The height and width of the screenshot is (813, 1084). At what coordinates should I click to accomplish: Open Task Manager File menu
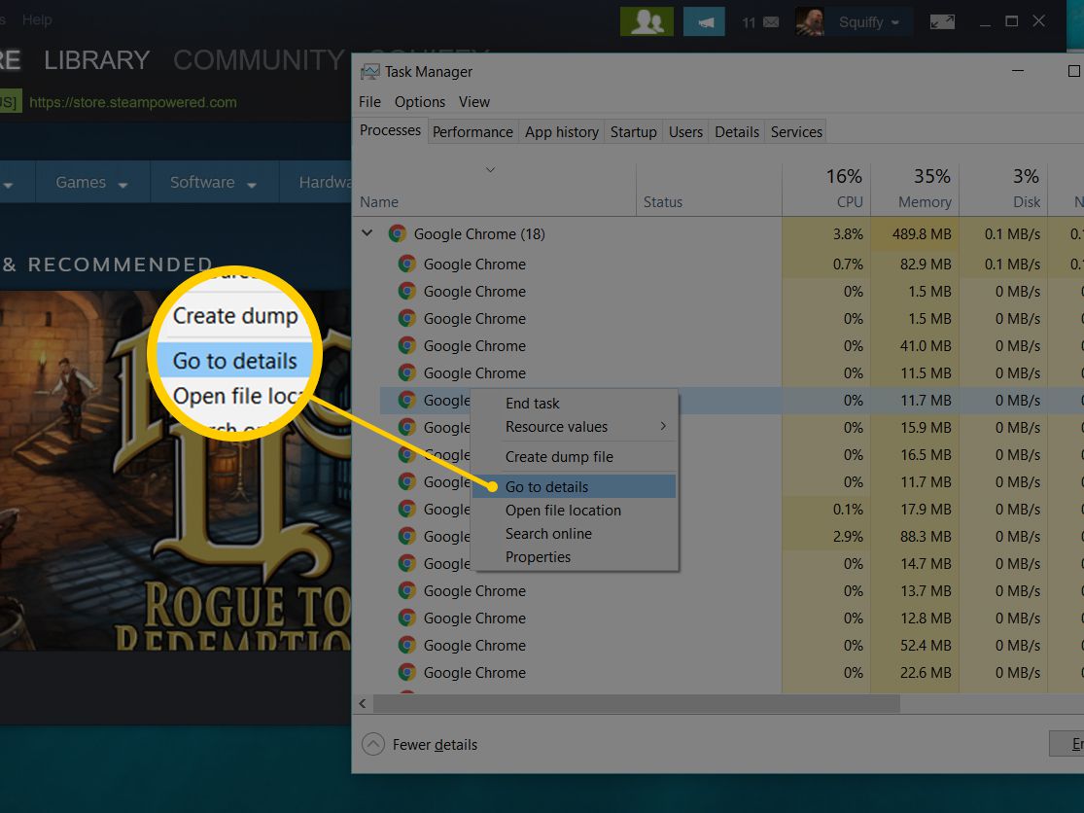point(369,101)
